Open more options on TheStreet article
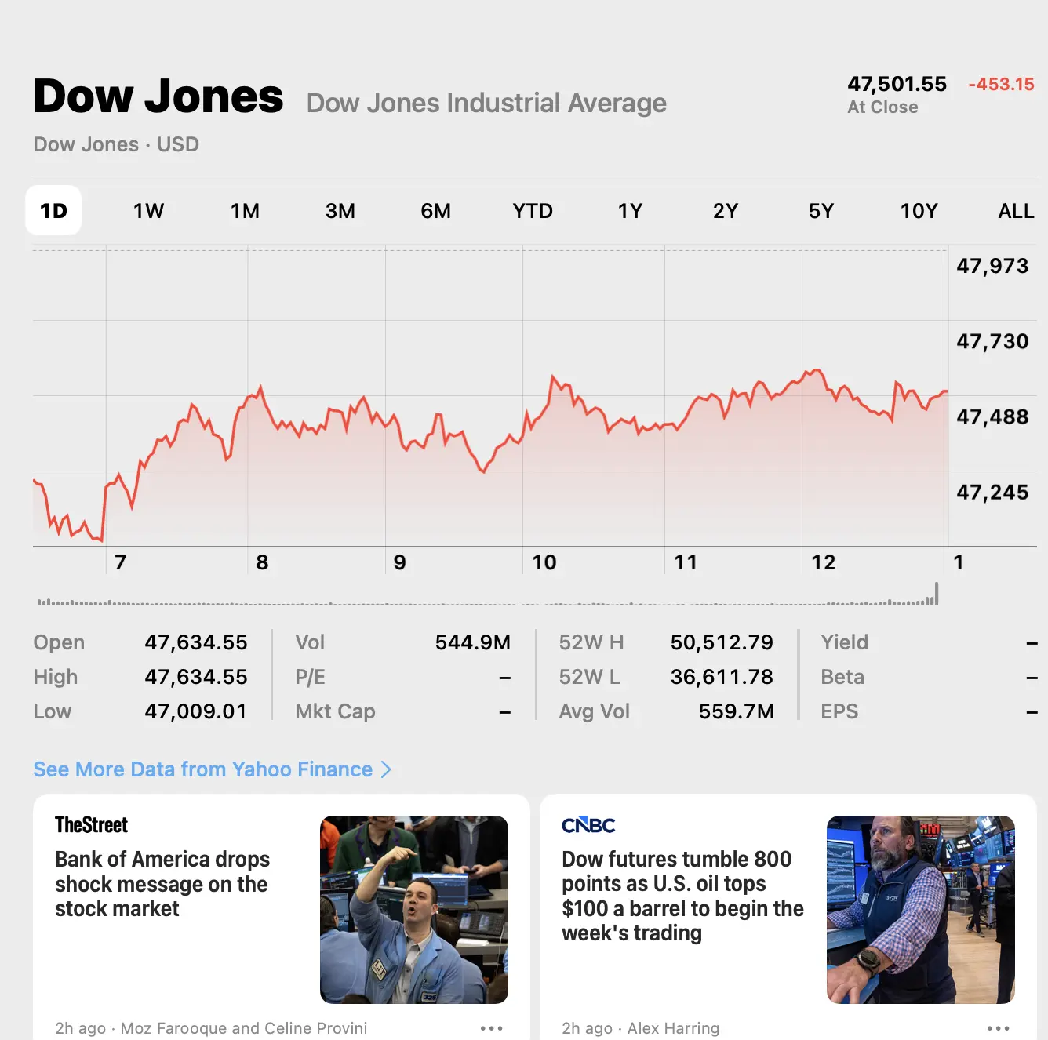The width and height of the screenshot is (1048, 1040). (492, 1027)
